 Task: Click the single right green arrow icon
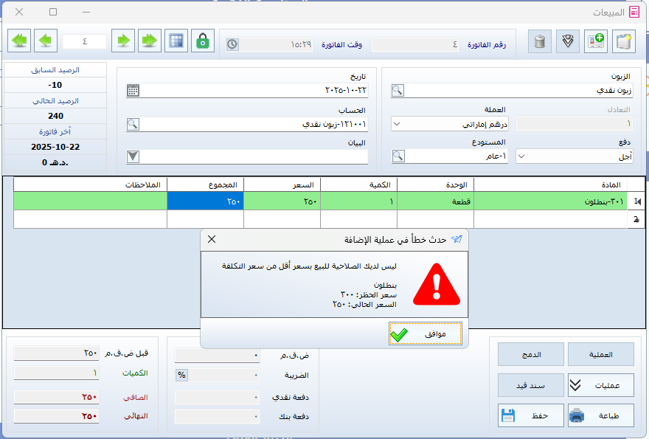tap(122, 41)
